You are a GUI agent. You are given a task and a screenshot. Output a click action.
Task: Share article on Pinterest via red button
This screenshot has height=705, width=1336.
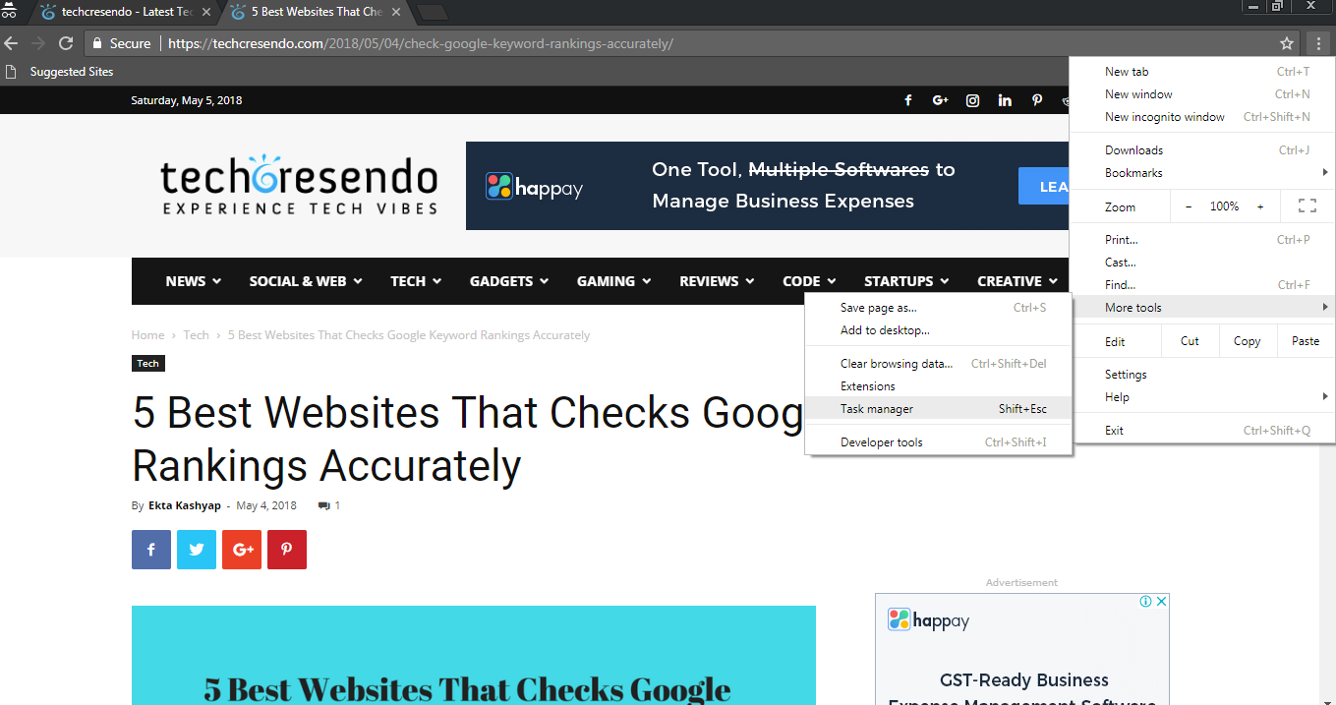287,550
